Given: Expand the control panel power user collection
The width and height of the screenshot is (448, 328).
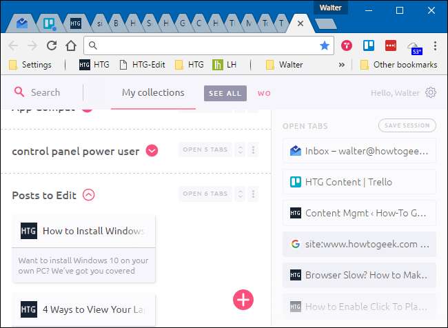Looking at the screenshot, I should (152, 151).
